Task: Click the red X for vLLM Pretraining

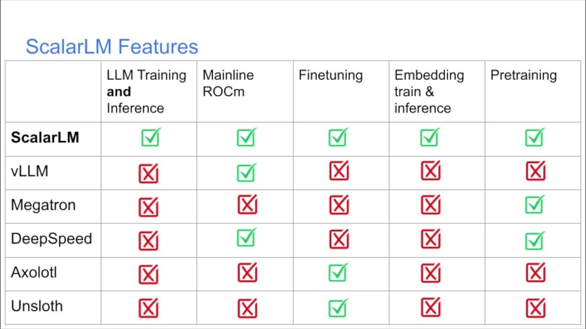Action: click(x=535, y=171)
